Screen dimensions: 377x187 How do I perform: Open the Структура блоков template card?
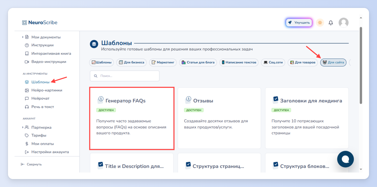[x=307, y=163]
